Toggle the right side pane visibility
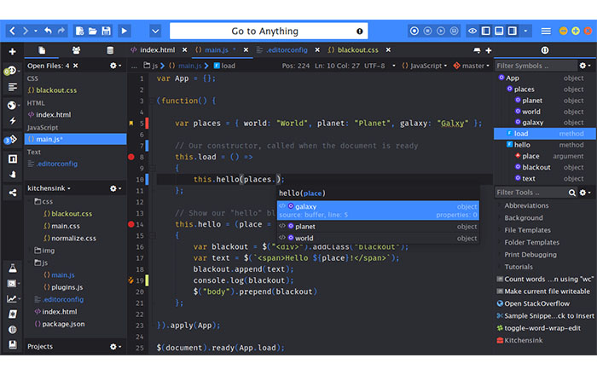This screenshot has width=597, height=375. click(513, 32)
